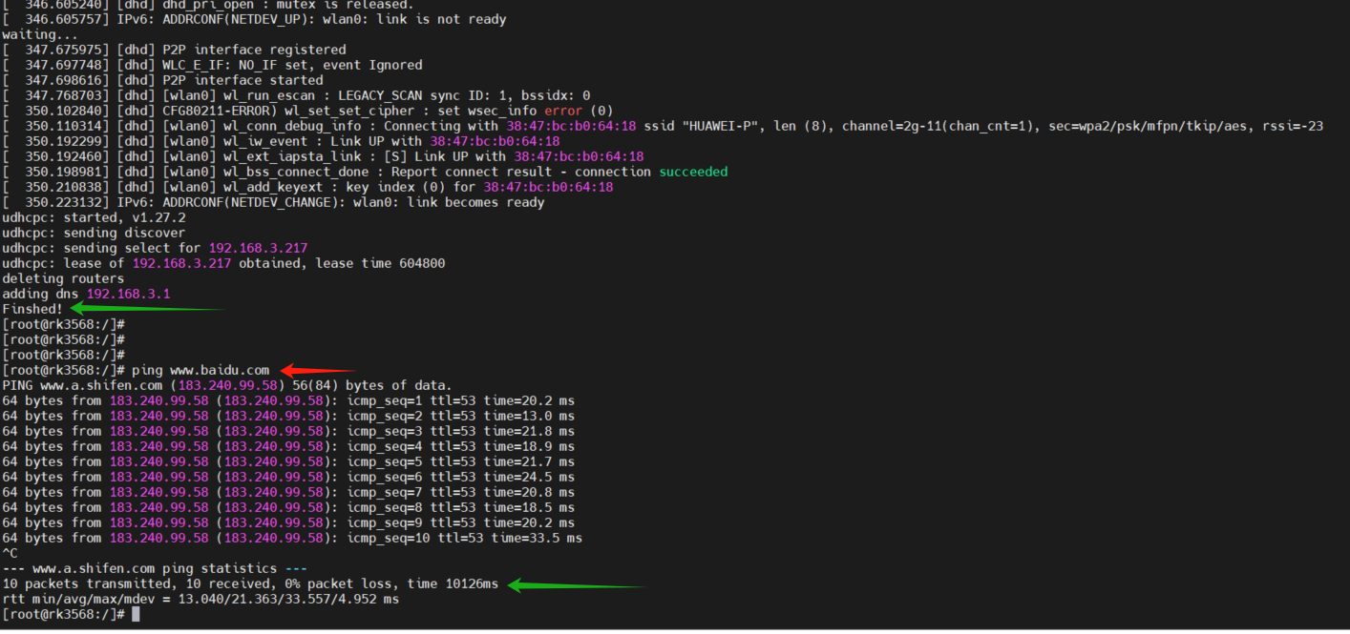The height and width of the screenshot is (634, 1350).
Task: Click the 'udhcpc: sending discover' line
Action: 94,233
